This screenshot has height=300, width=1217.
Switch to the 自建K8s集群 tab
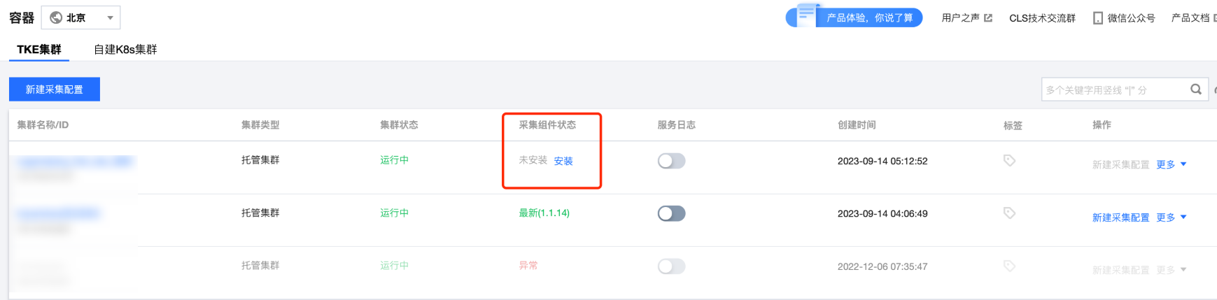click(125, 50)
